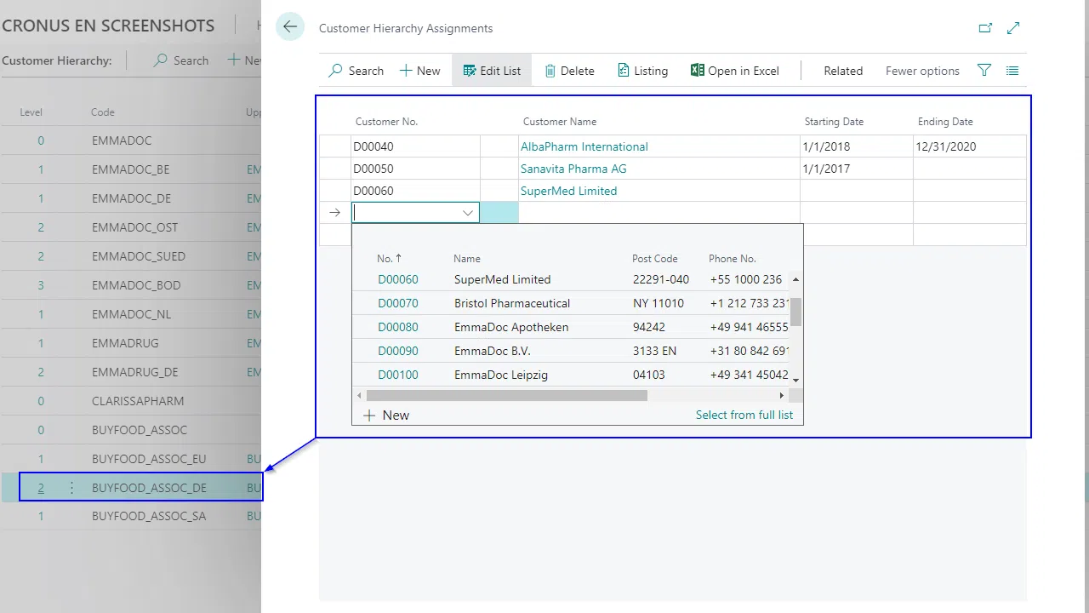The image size is (1089, 613).
Task: Expand page to full screen icon
Action: tap(1013, 28)
